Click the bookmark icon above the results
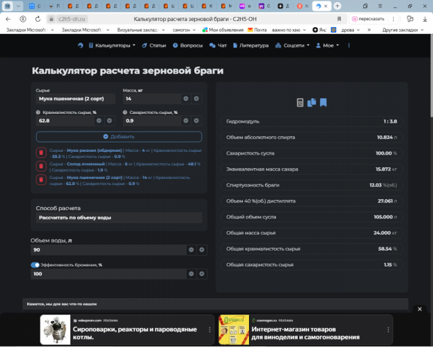 click(323, 102)
